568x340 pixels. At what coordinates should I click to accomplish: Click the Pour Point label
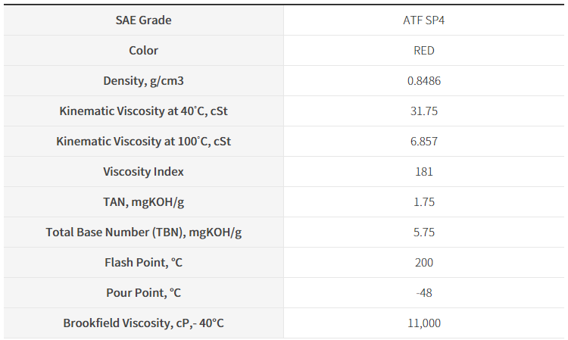click(143, 293)
